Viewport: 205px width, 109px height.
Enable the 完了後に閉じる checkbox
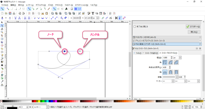tap(135, 27)
